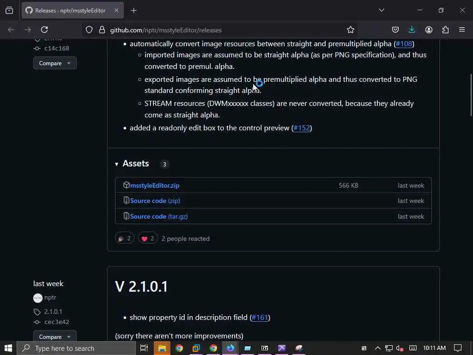Click the page vertical scrollbar thumb
473x355 pixels.
click(x=471, y=95)
